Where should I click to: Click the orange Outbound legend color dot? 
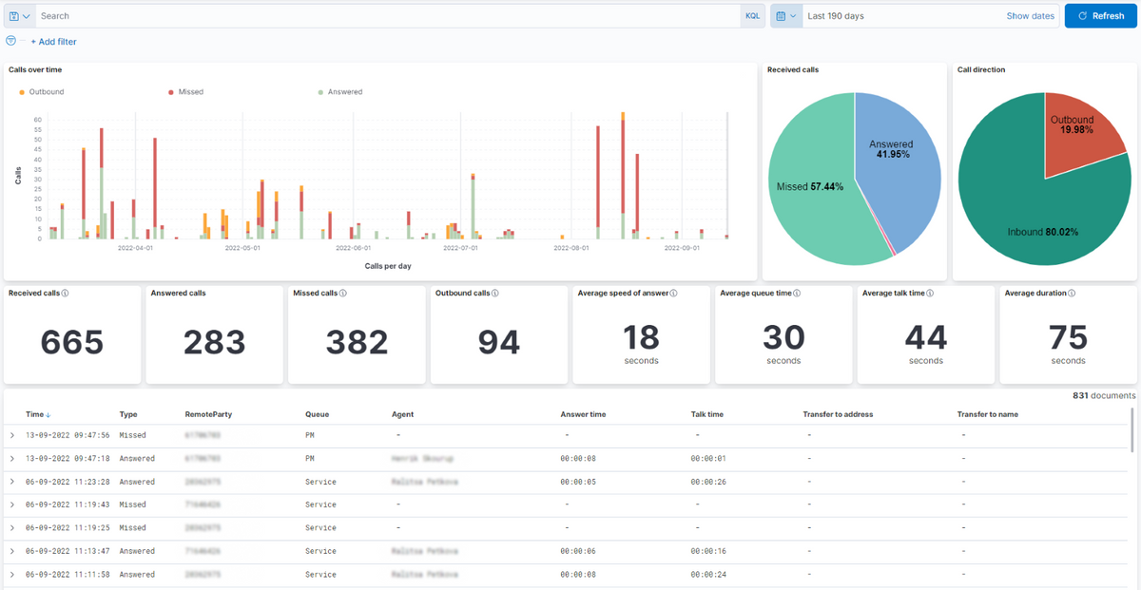tap(22, 92)
